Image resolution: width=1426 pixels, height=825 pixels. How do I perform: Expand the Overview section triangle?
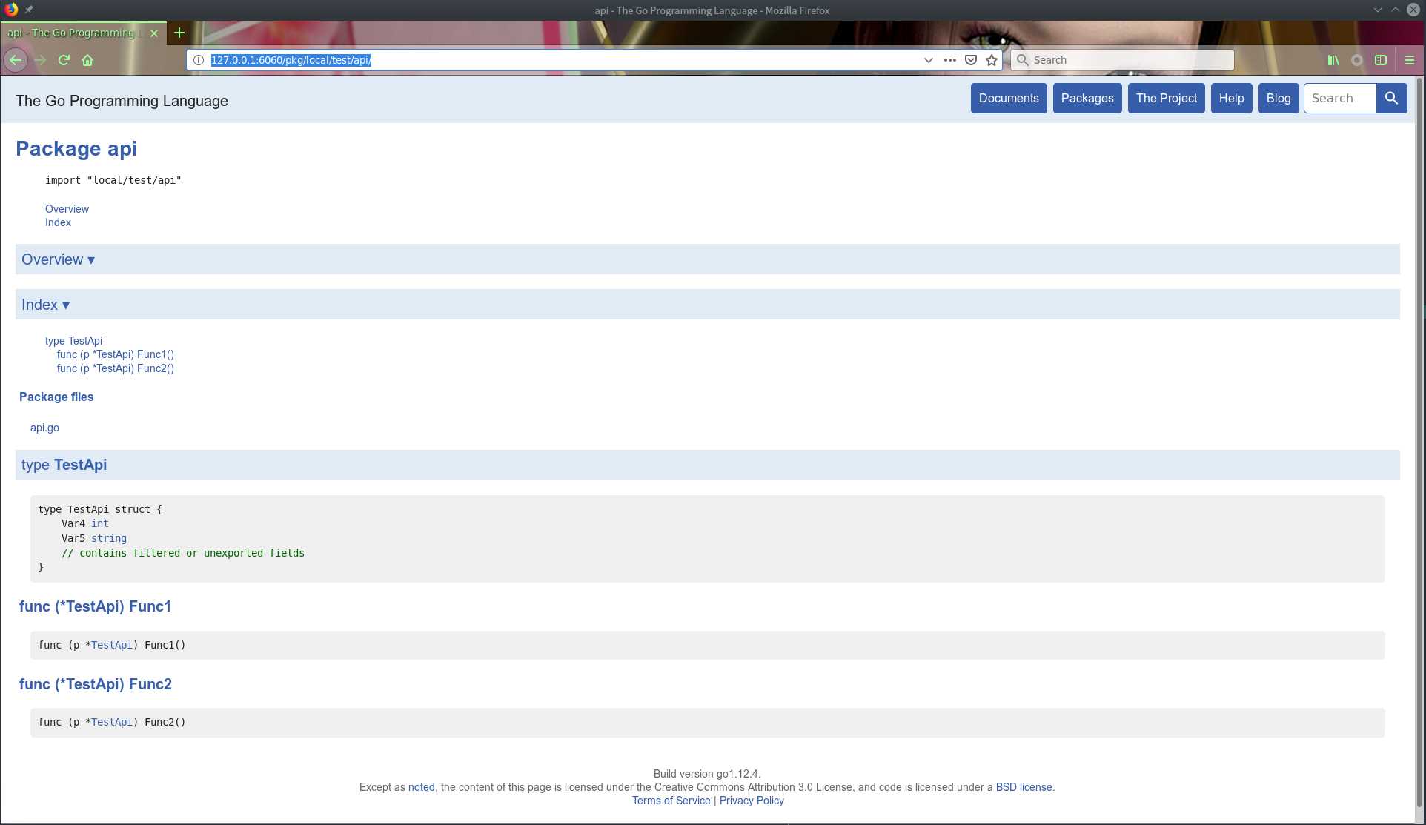point(91,259)
